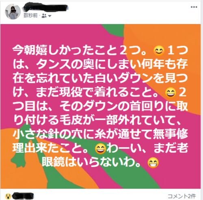Click the beaming emoji after いらないわ。
The image size is (203, 200).
[153, 162]
